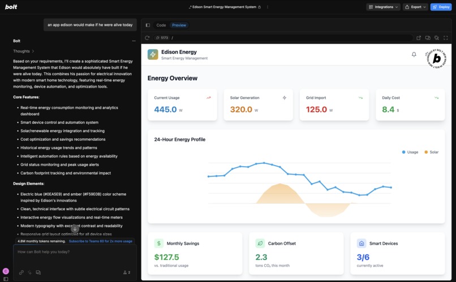Screen dimensions: 456x282
Task: Reload the preview with the refresh icon
Action: [147, 38]
